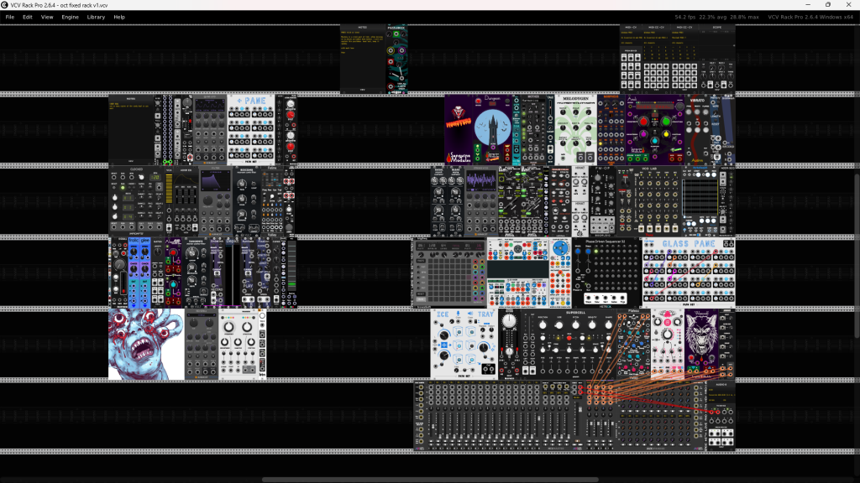Open the File menu
Screen dimensions: 860x483
tap(10, 17)
